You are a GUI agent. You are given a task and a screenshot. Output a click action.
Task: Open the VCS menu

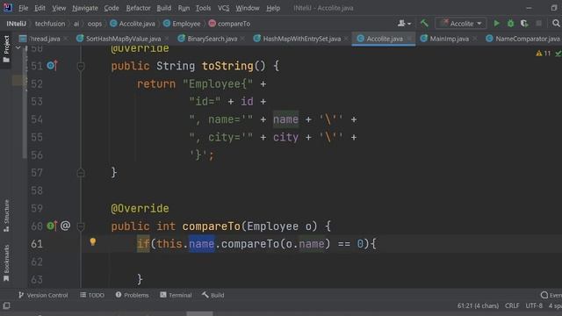pos(223,8)
